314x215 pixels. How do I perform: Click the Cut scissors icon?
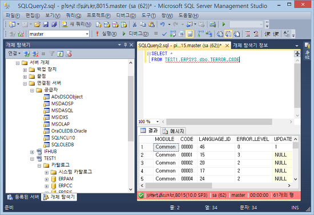tap(135, 25)
